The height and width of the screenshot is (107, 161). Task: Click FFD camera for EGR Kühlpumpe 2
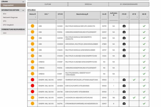click(x=124, y=86)
